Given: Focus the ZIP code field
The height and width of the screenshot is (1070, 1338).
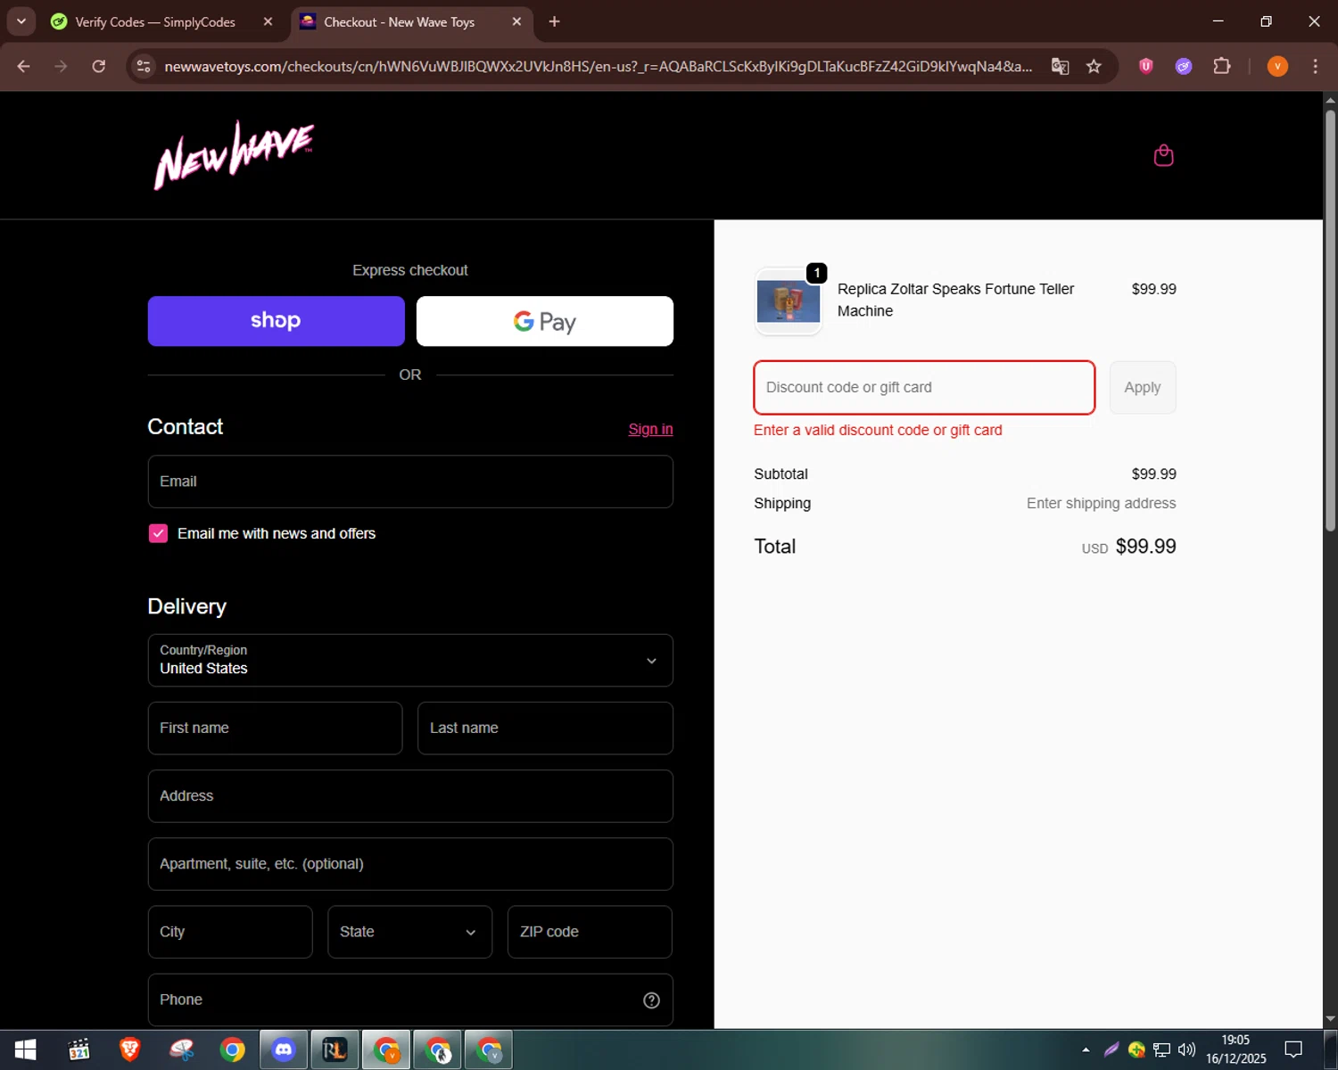Looking at the screenshot, I should (590, 932).
